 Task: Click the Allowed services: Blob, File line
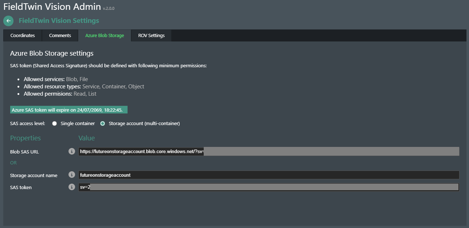click(56, 79)
